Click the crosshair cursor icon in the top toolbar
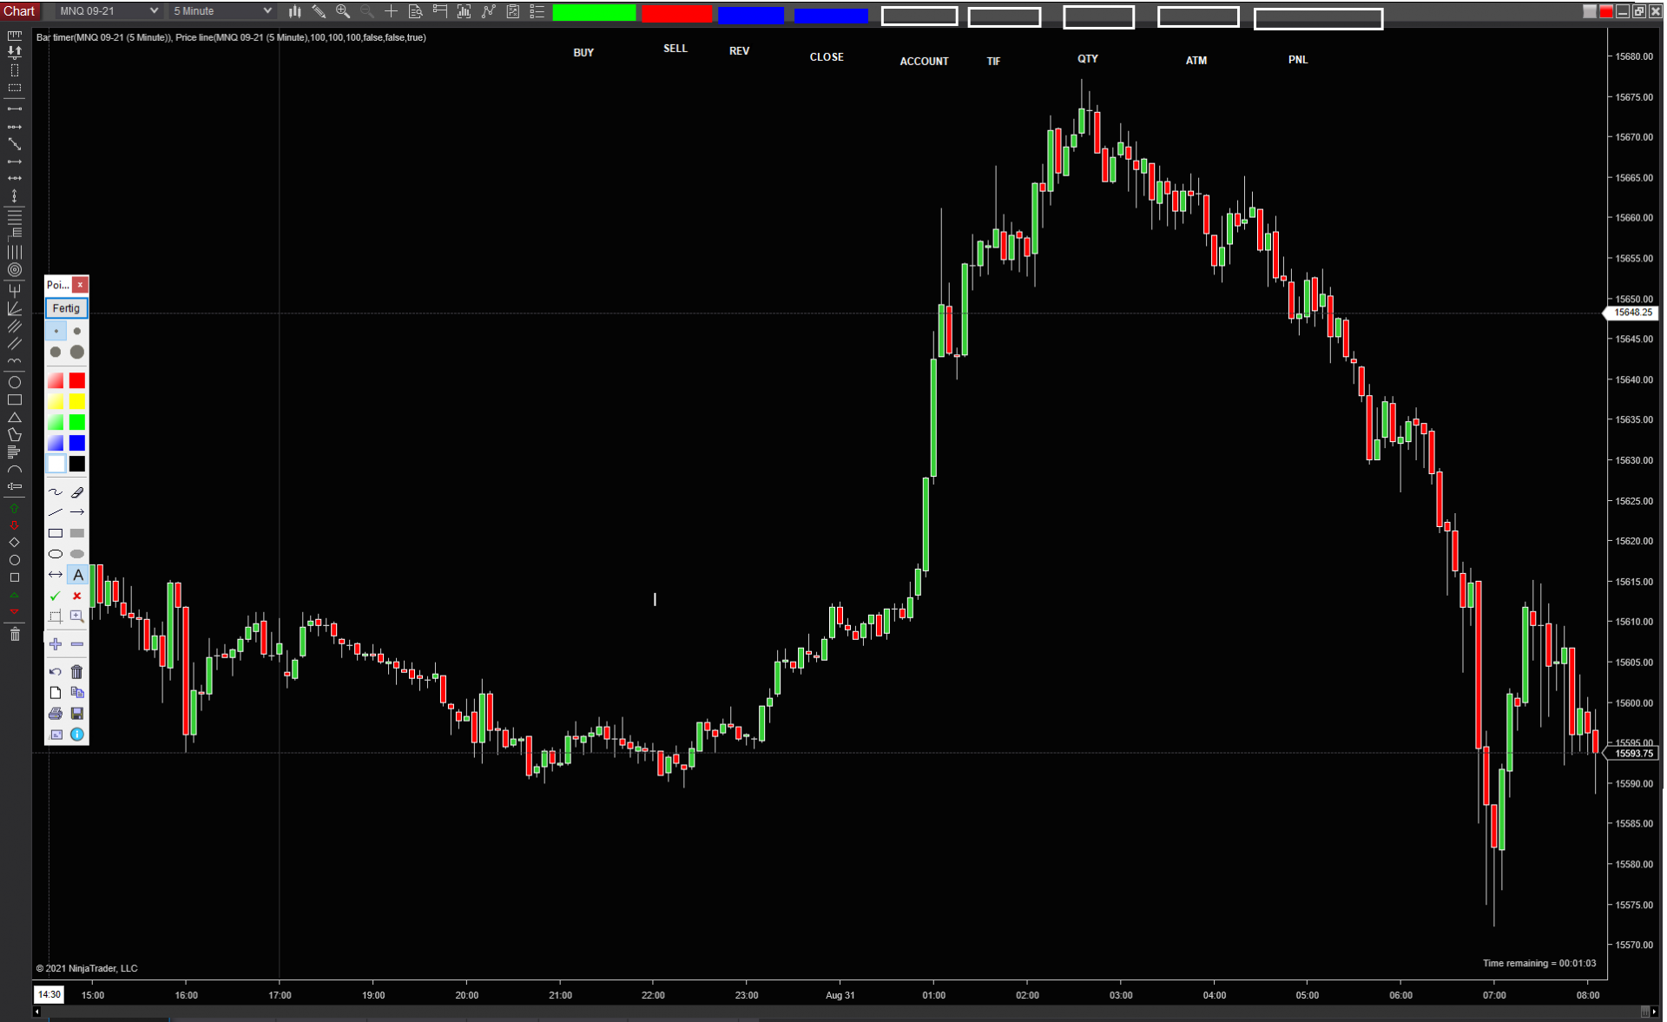The width and height of the screenshot is (1667, 1022). (391, 11)
